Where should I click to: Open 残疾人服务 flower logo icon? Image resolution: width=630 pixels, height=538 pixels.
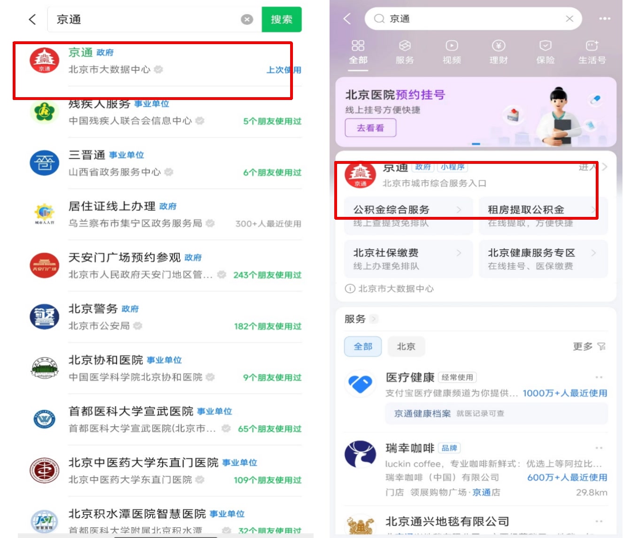(45, 112)
